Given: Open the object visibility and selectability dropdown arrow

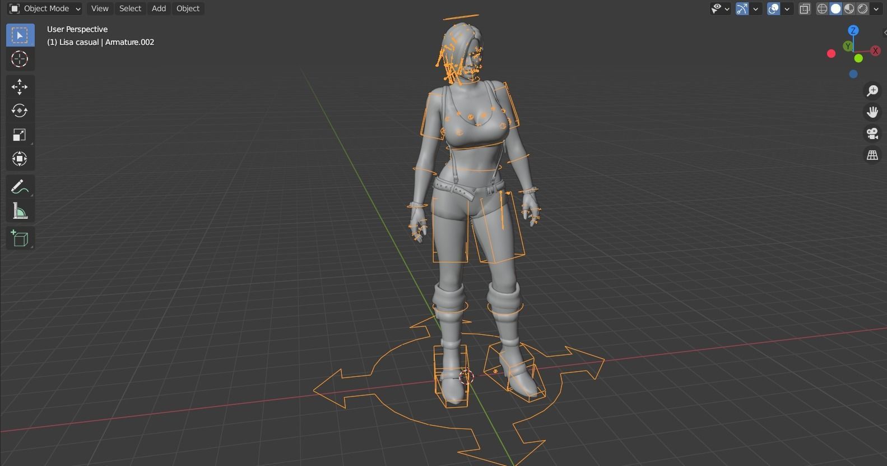Looking at the screenshot, I should coord(727,8).
